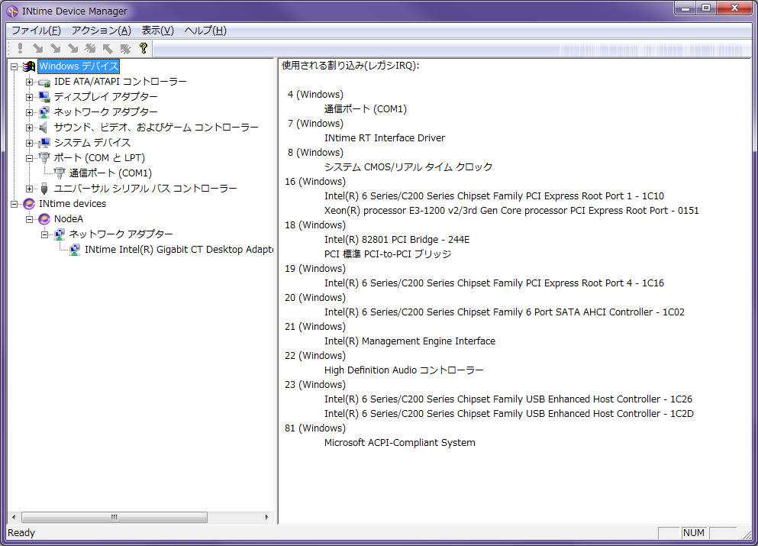Click the サウンド、ビデオ speaker icon
The width and height of the screenshot is (758, 546).
tap(44, 128)
